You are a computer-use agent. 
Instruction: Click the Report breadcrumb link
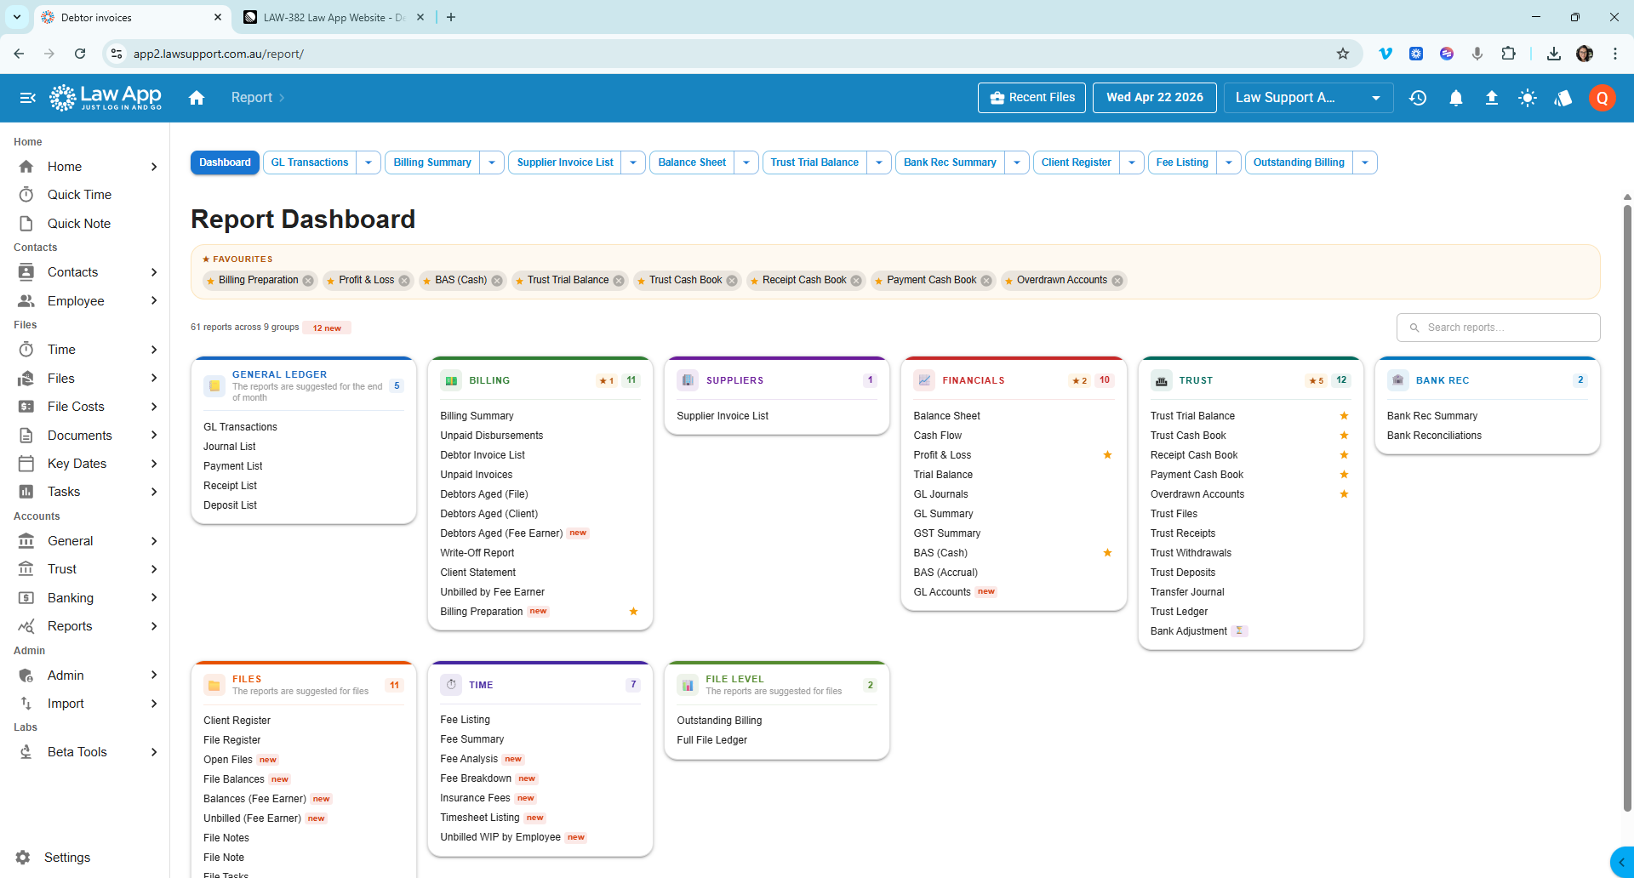(252, 98)
